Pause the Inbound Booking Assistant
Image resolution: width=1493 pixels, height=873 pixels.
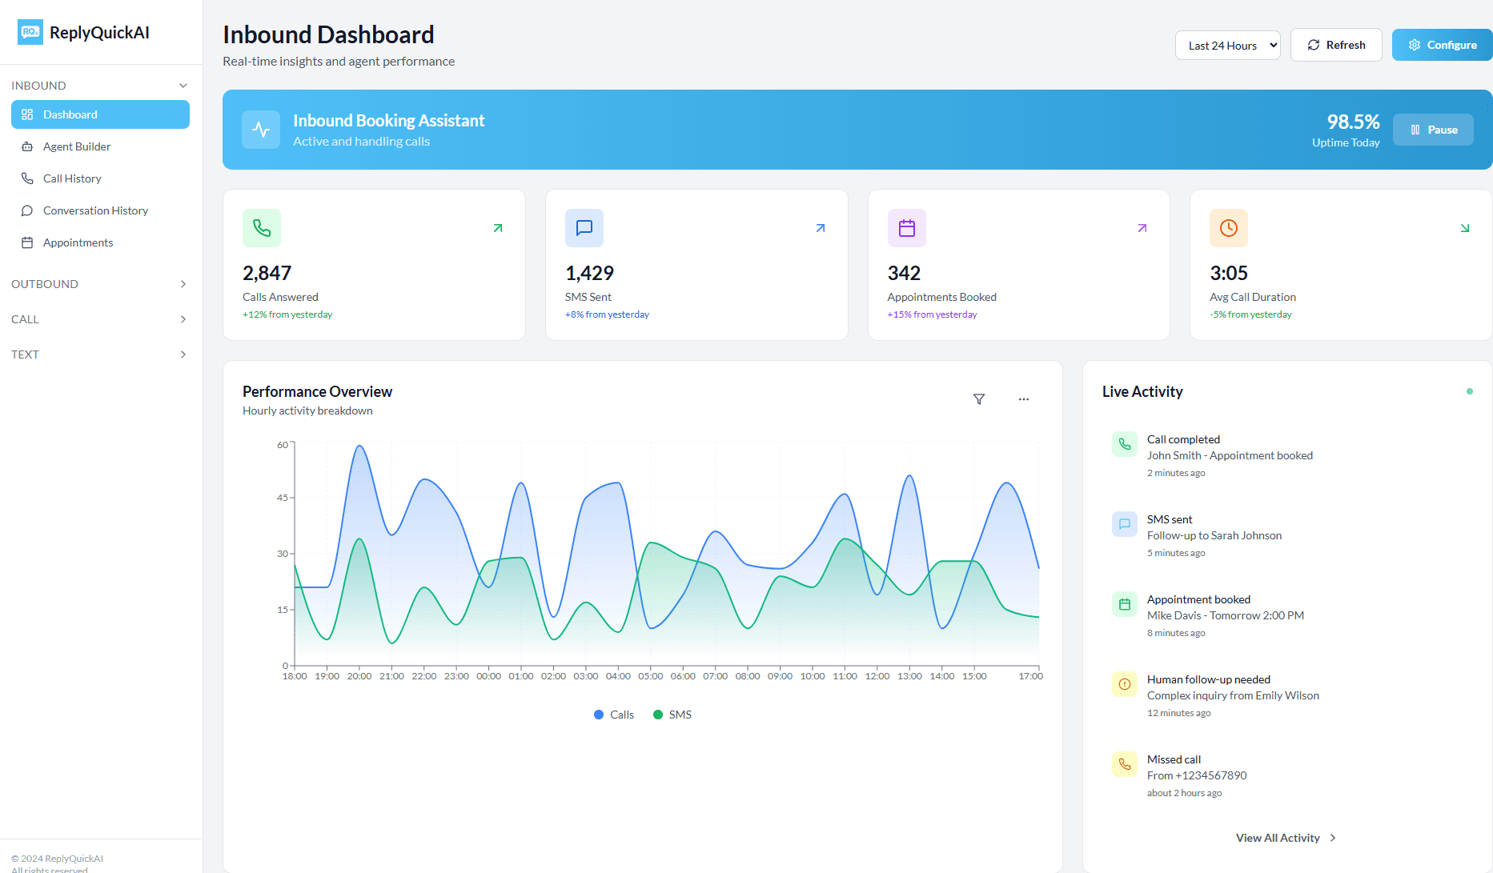coord(1433,129)
